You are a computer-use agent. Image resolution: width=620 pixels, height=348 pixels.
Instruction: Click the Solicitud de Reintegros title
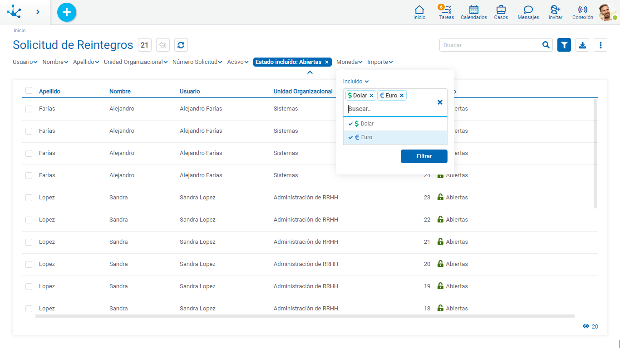click(73, 45)
